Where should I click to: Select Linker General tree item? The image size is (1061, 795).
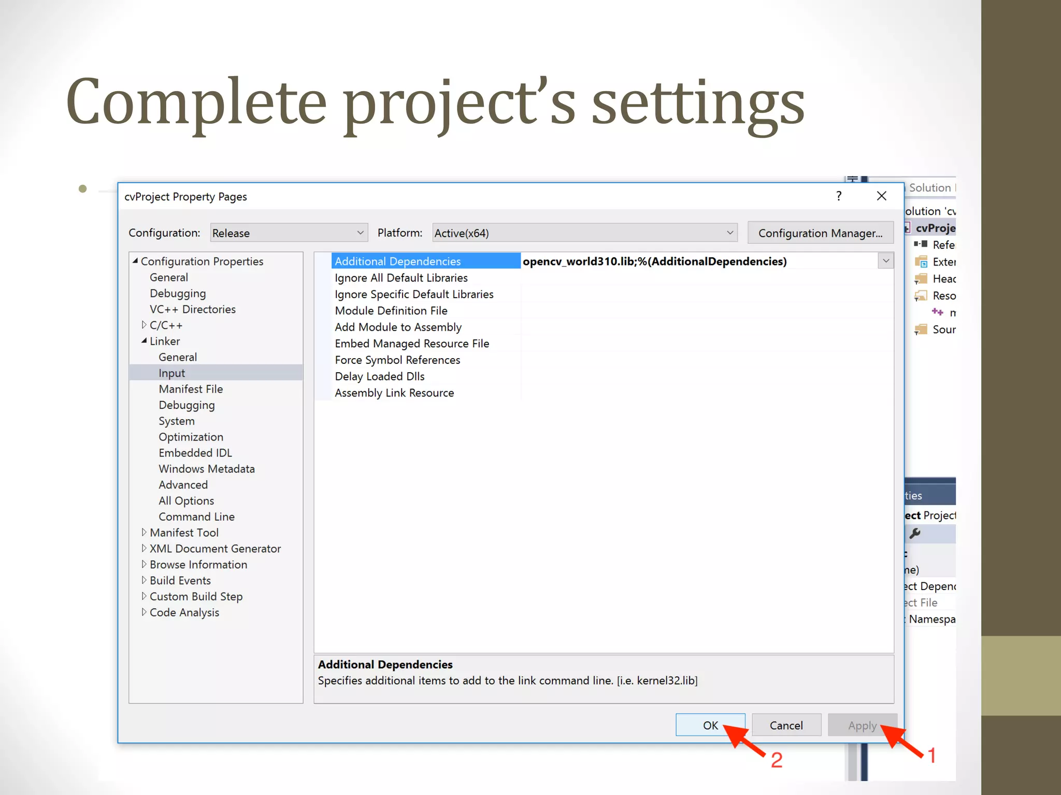[x=178, y=357]
